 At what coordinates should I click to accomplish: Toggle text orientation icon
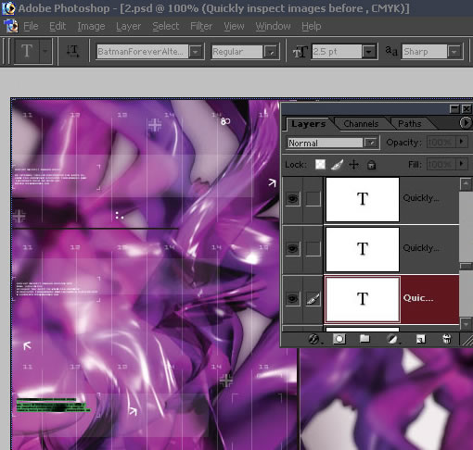[73, 51]
